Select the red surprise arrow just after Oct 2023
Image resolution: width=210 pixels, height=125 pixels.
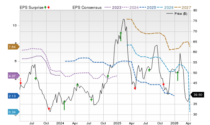[49, 109]
